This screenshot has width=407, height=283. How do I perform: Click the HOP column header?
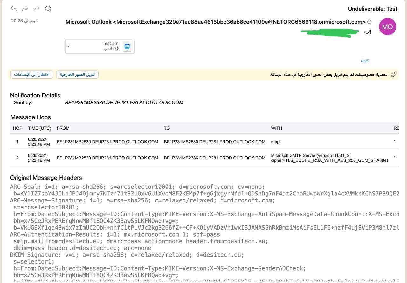click(x=17, y=128)
